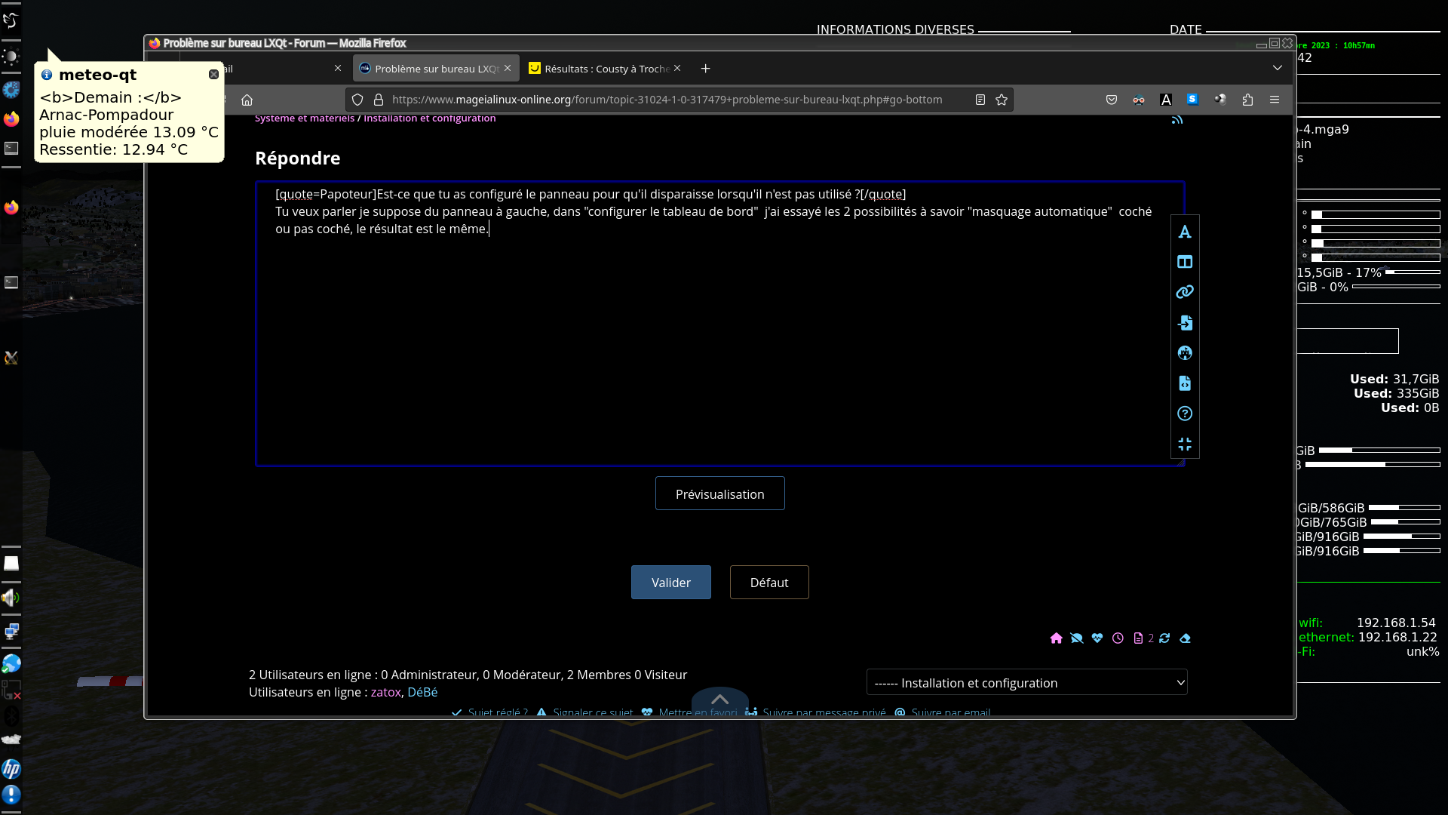Open the smiley/emoji picker icon

[1185, 353]
